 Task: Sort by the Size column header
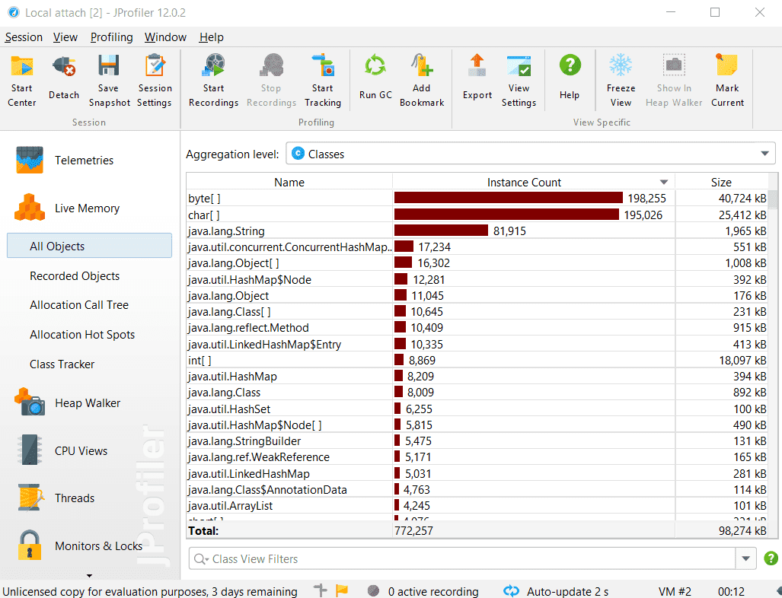click(x=721, y=182)
